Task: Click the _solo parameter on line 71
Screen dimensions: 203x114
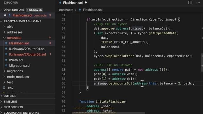Action: pos(106,106)
